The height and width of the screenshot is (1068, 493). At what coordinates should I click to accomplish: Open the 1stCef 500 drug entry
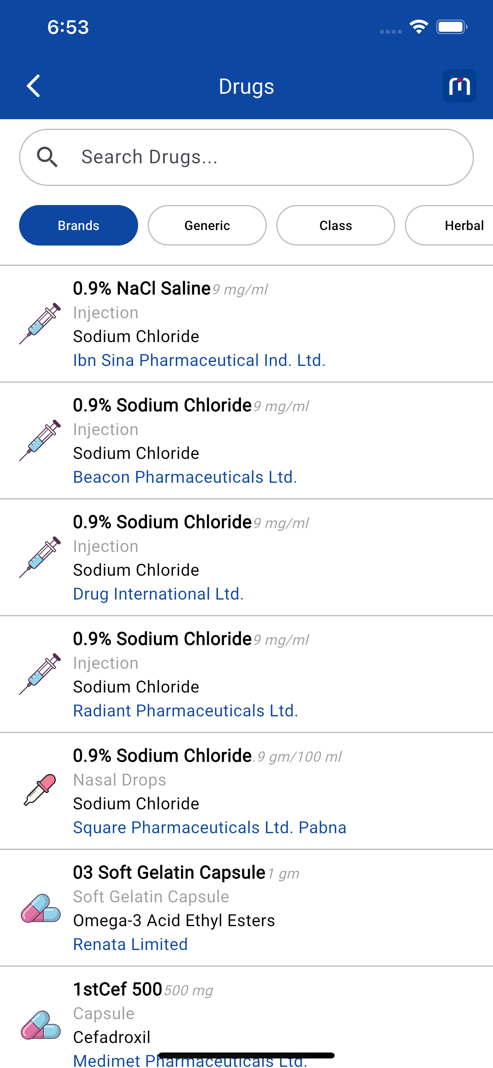tap(246, 1018)
